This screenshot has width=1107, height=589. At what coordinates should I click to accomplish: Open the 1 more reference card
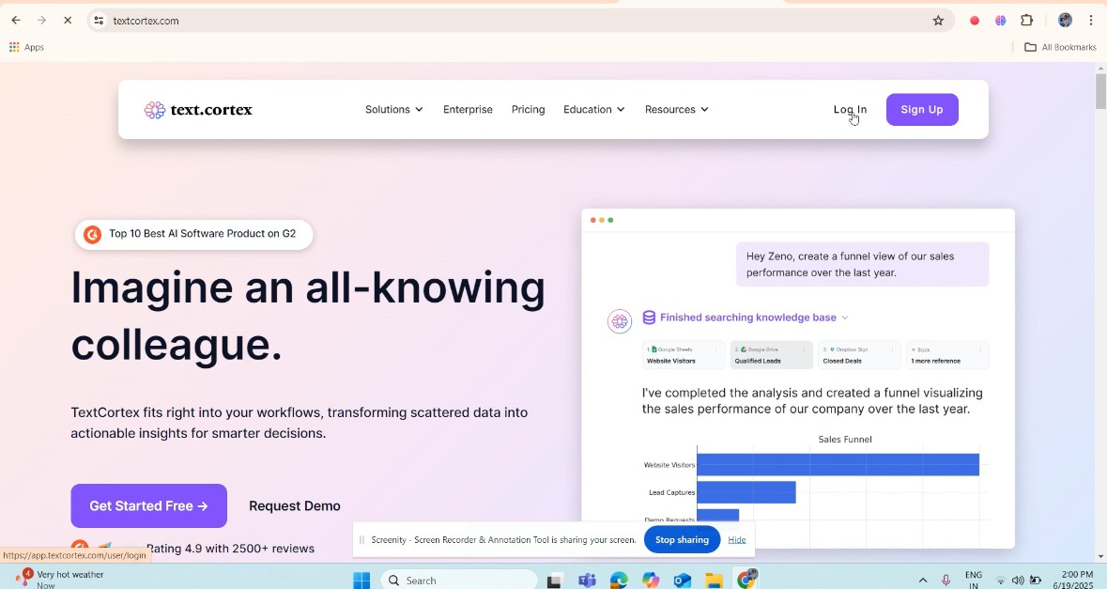[x=947, y=355]
